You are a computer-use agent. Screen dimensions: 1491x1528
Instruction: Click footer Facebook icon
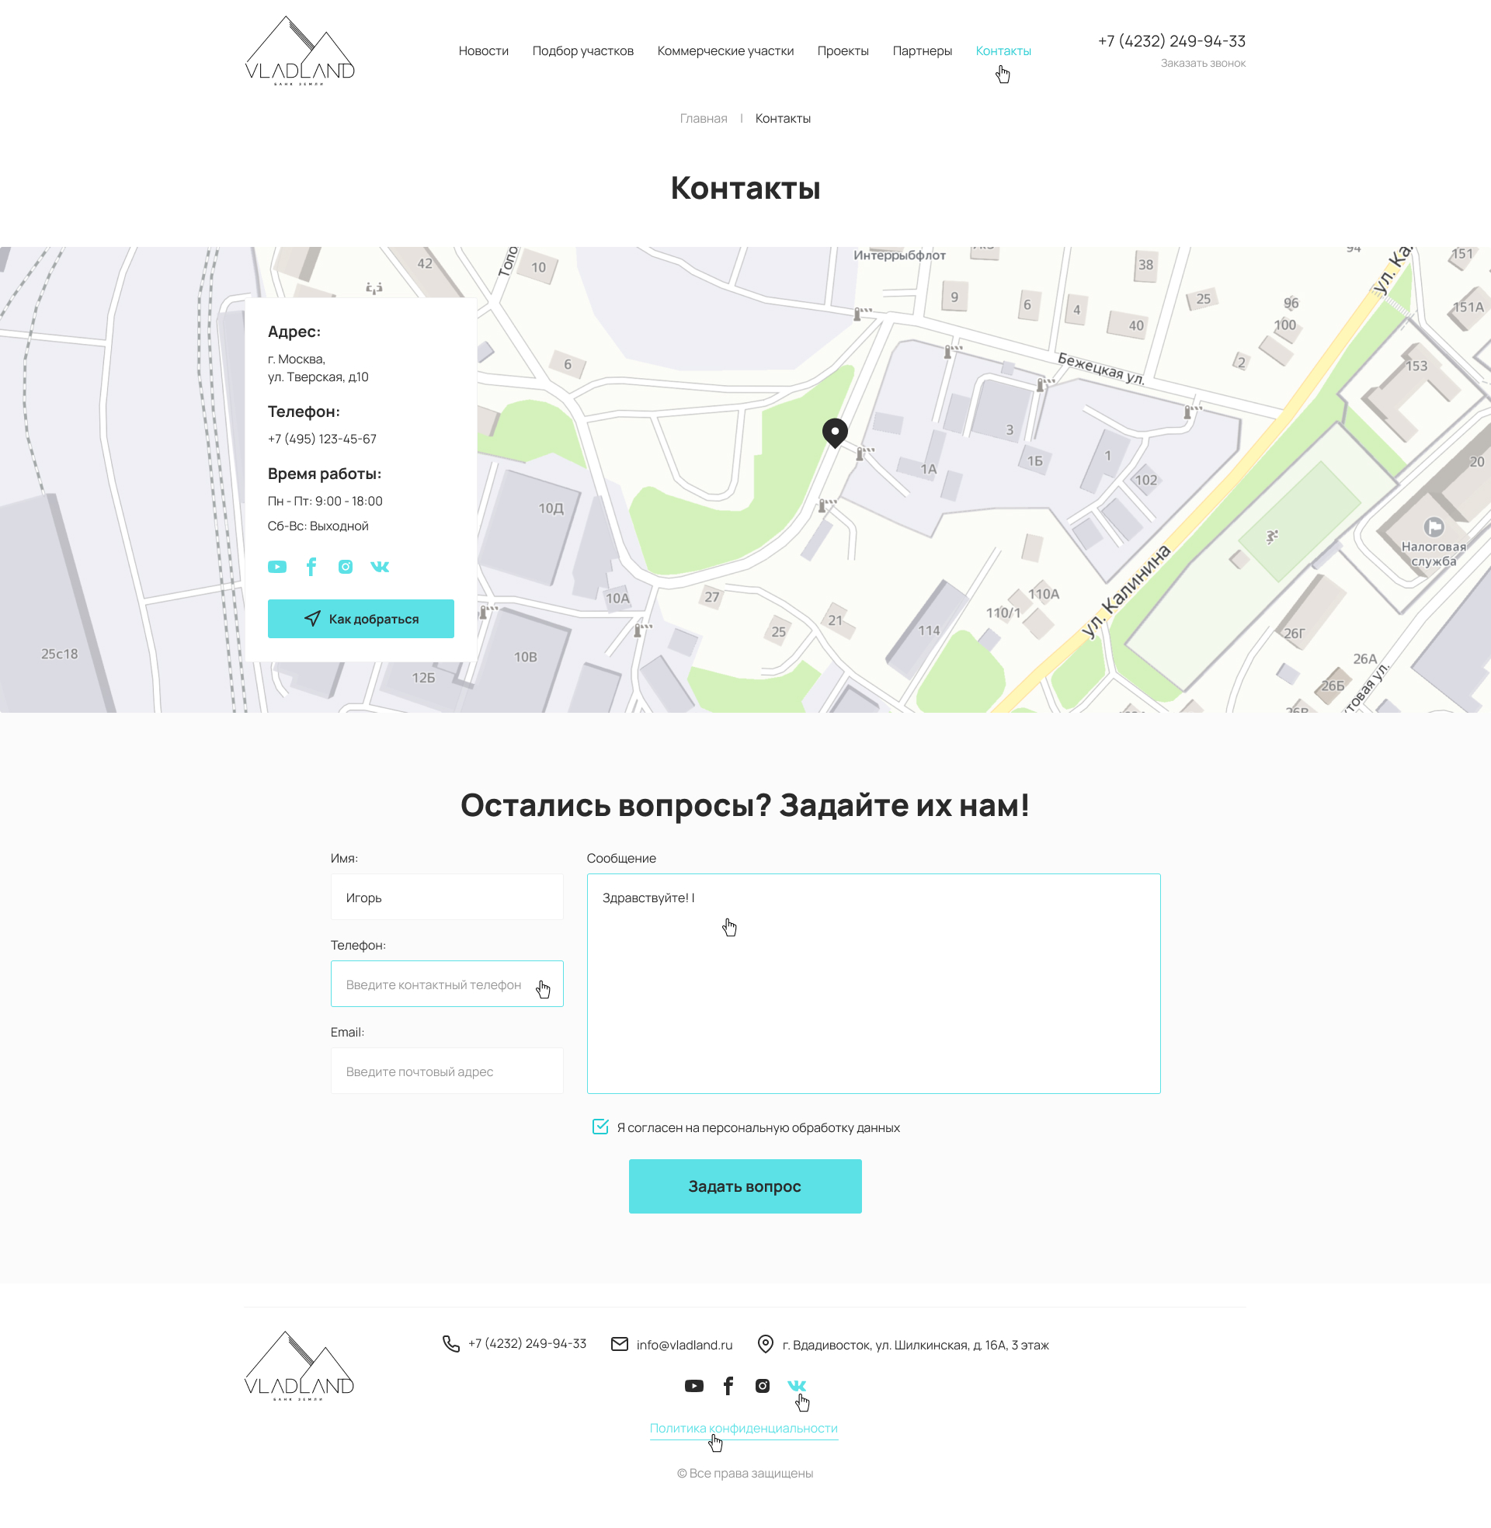tap(728, 1387)
